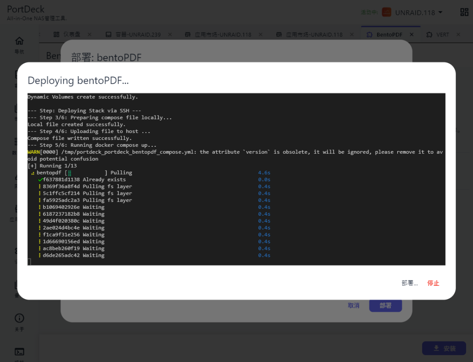473x362 pixels.
Task: Close the VERT tab
Action: click(458, 35)
